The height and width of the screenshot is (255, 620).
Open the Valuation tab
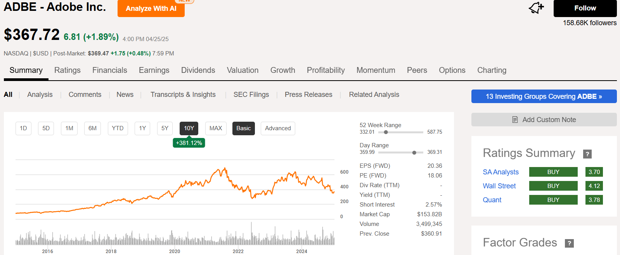[243, 70]
